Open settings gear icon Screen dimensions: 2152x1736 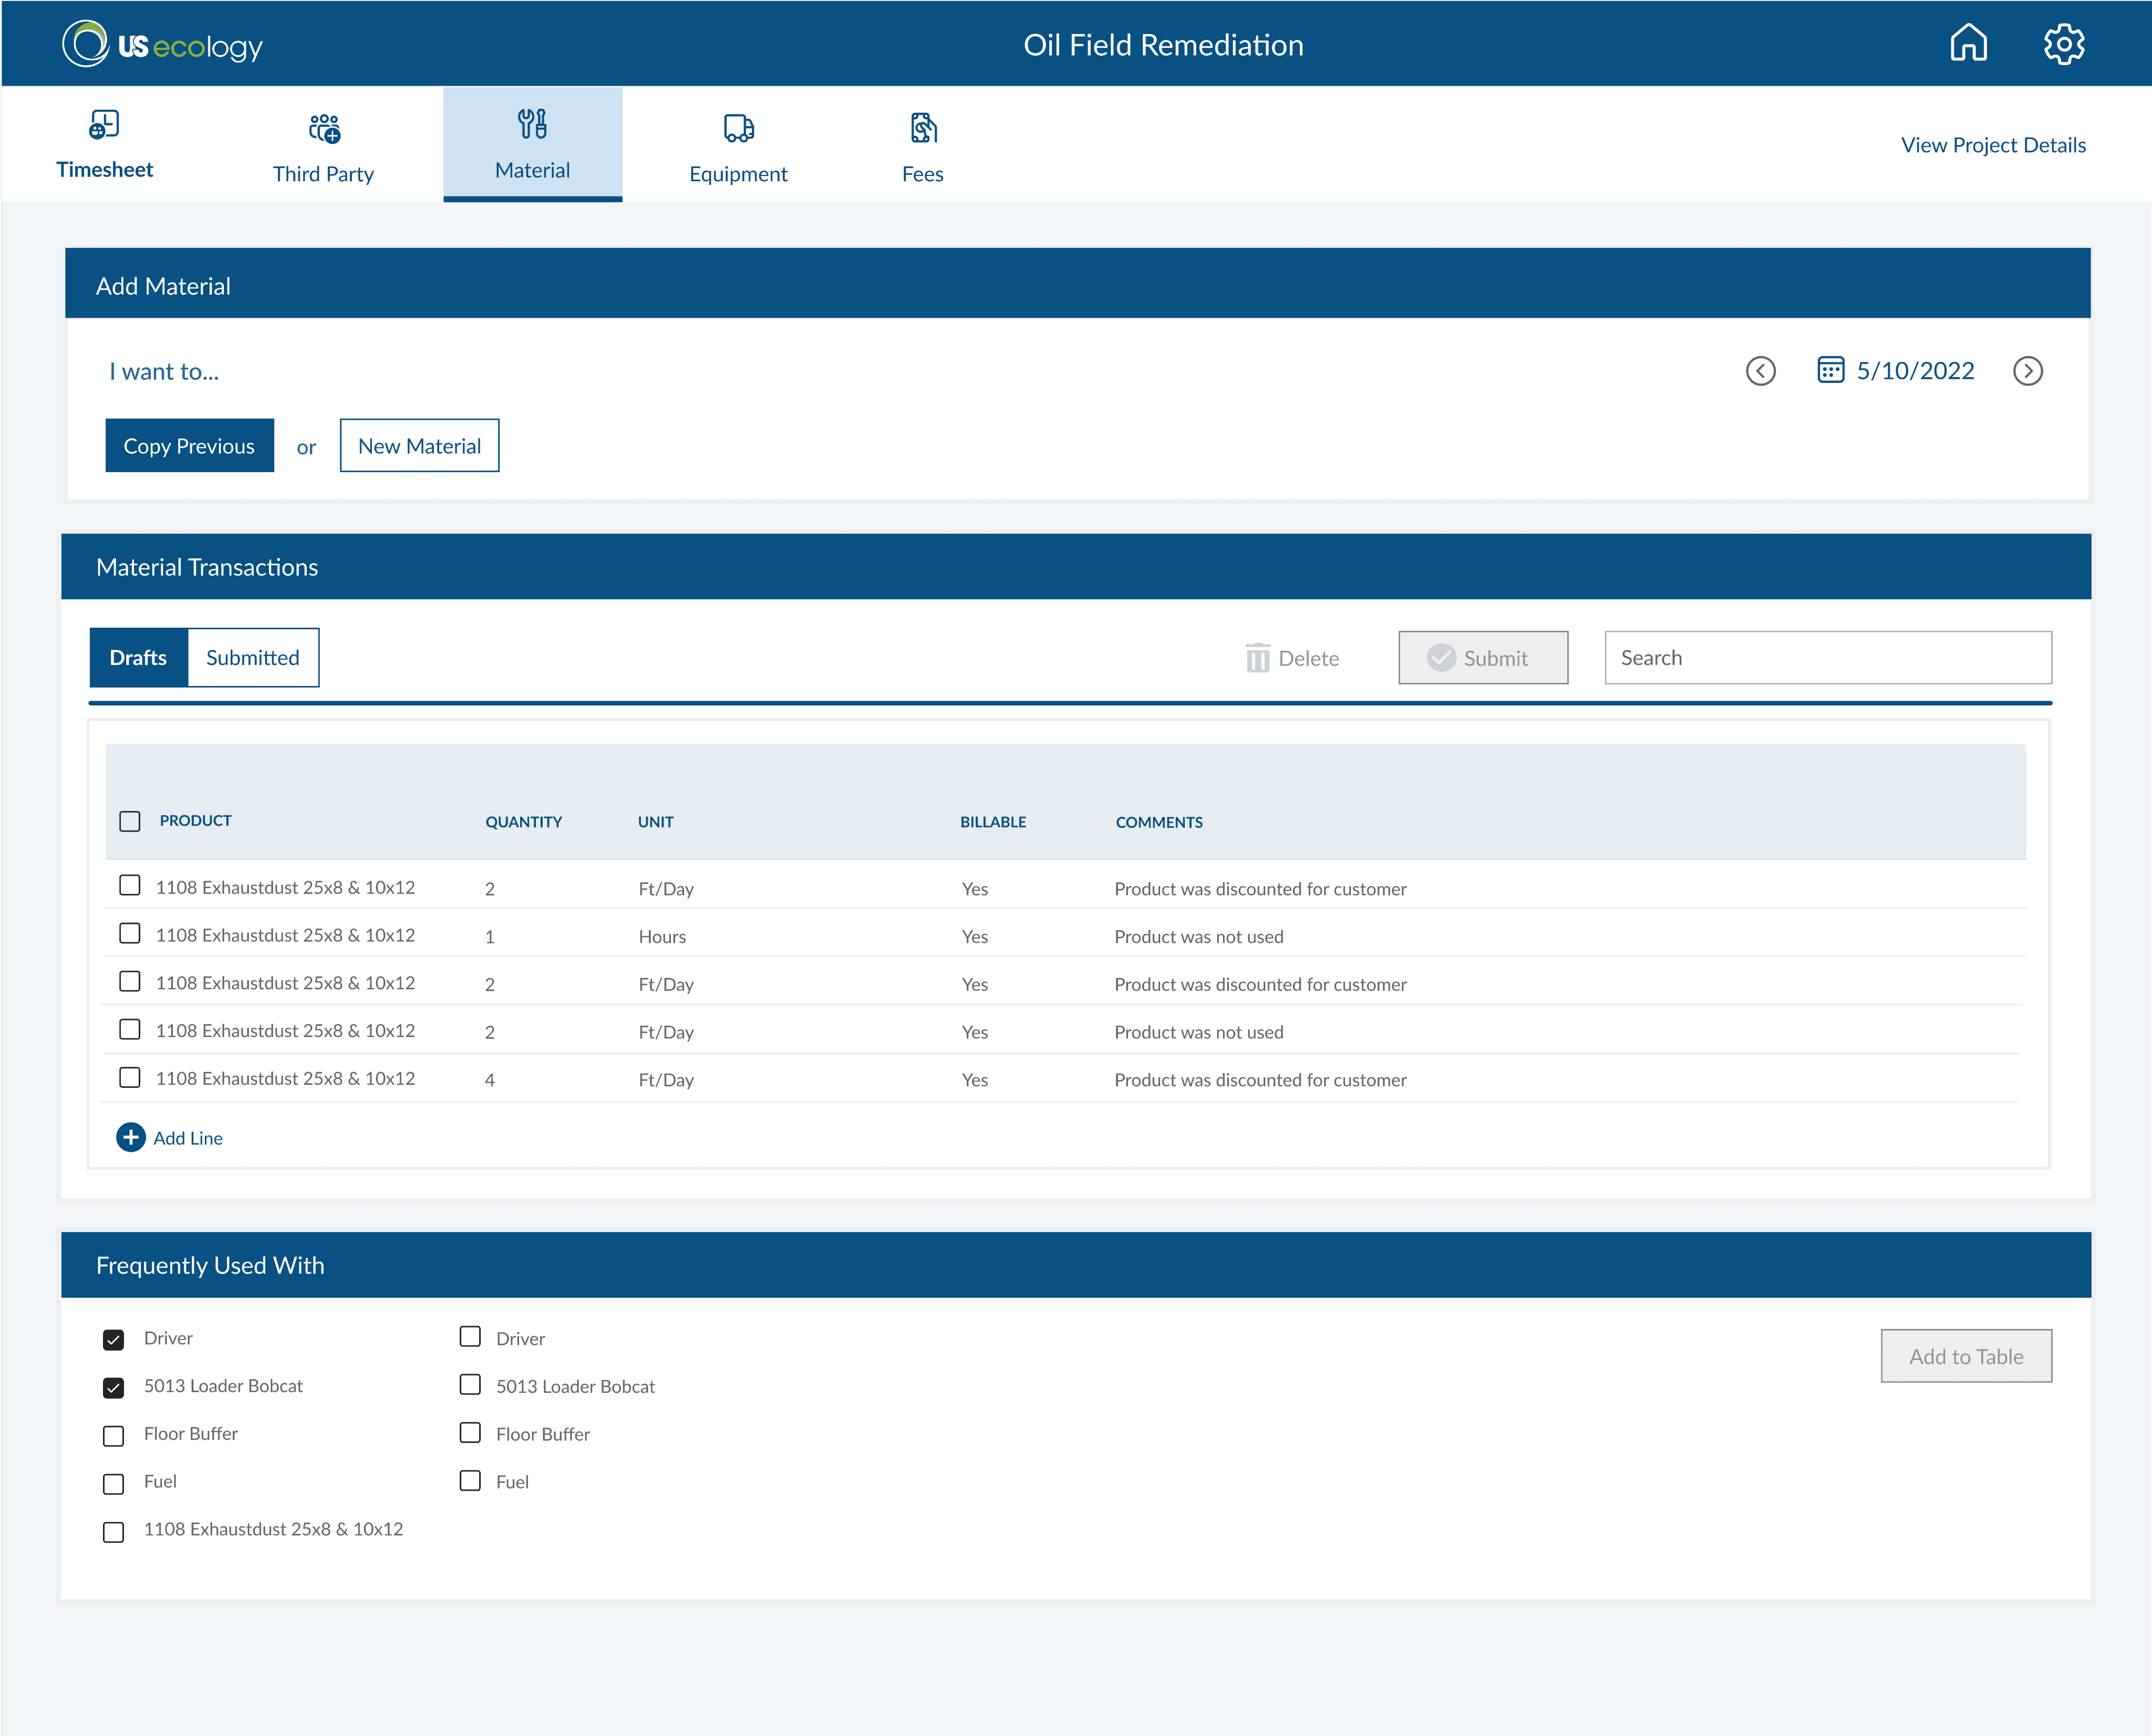coord(2063,44)
